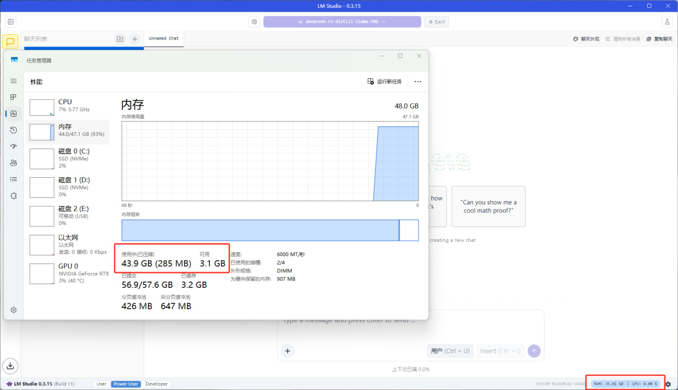Click the 43.9 GB (285 MB) in-use value
The height and width of the screenshot is (390, 678).
[x=156, y=264]
